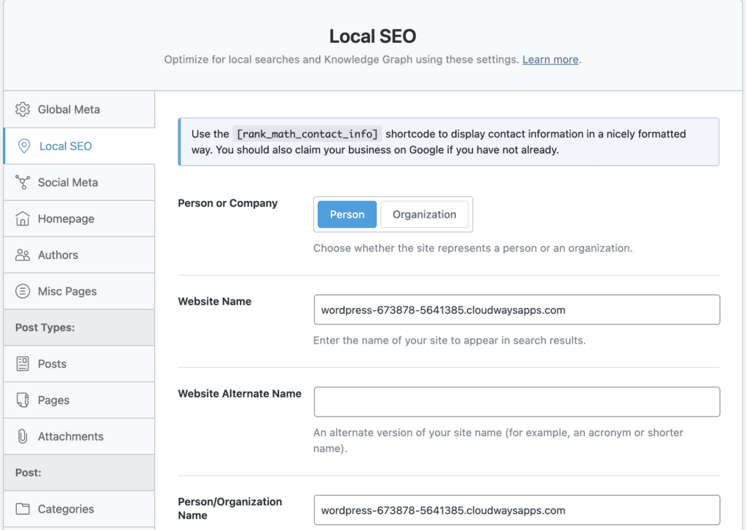Select the Misc Pages tab
This screenshot has height=530, width=746.
tap(79, 291)
